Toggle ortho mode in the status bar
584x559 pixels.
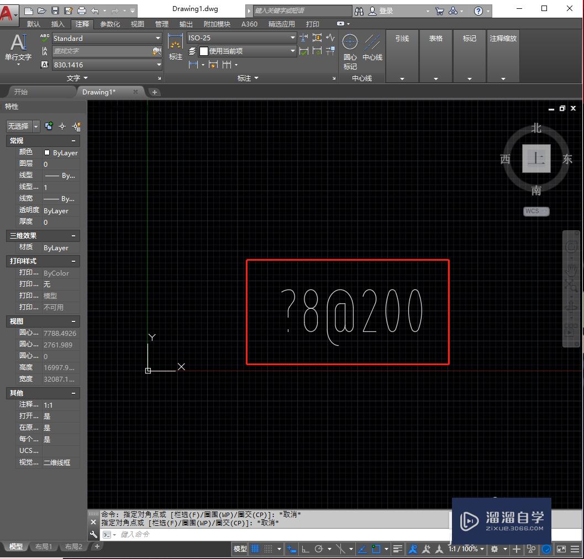coord(304,549)
